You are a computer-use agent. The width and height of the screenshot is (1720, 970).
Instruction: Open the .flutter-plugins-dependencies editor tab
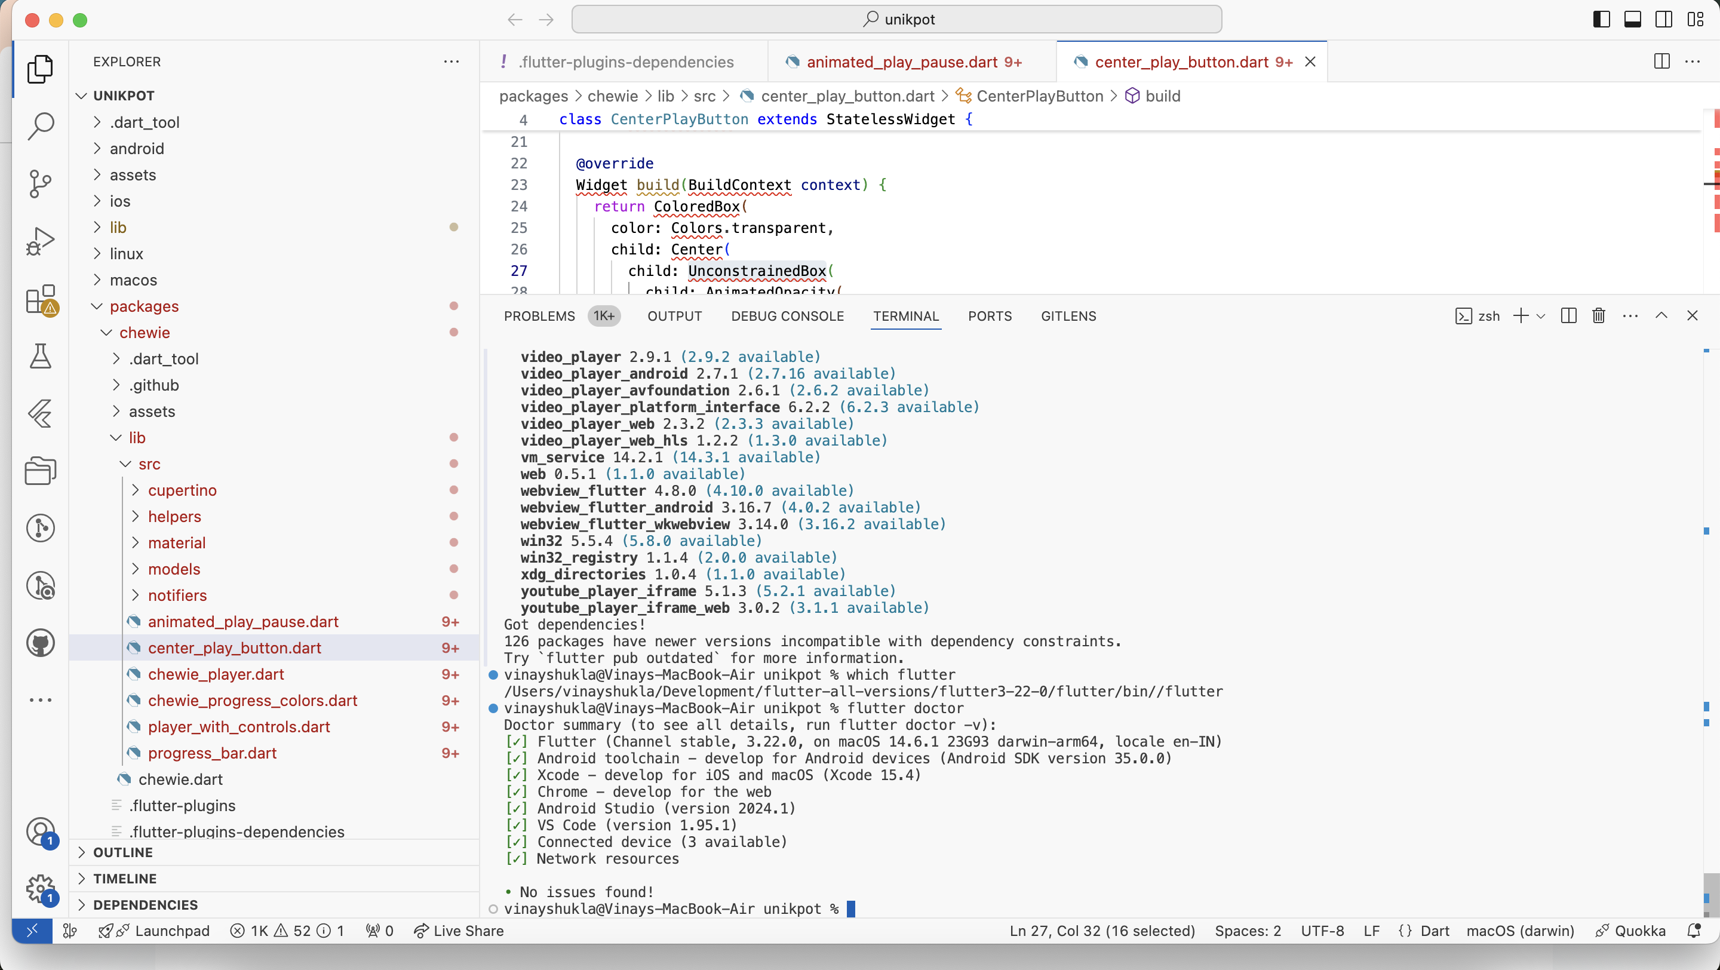623,62
